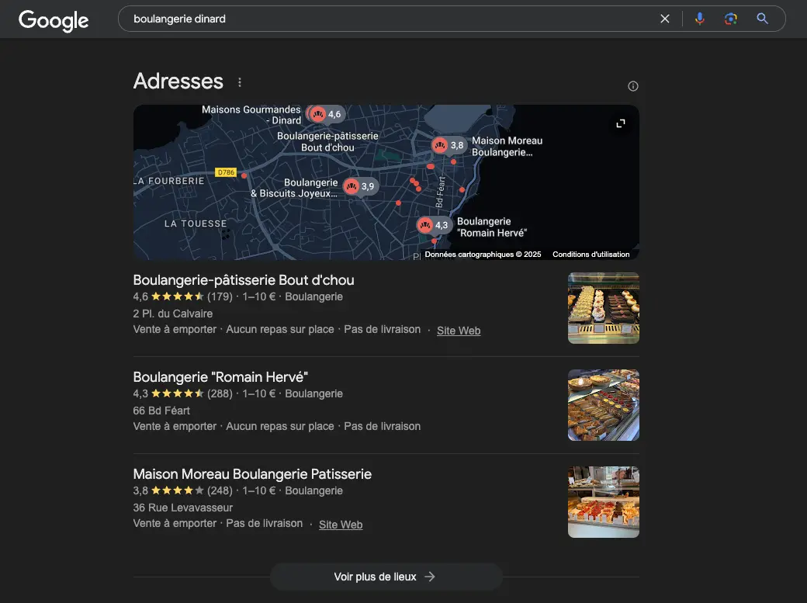Image resolution: width=807 pixels, height=603 pixels.
Task: Click Boulangerie "Romain Hervé" map label
Action: pyautogui.click(x=491, y=227)
